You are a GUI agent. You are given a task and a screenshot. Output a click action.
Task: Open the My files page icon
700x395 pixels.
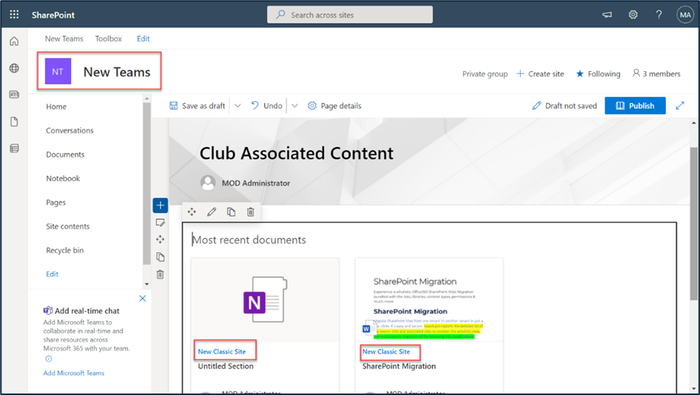click(14, 121)
